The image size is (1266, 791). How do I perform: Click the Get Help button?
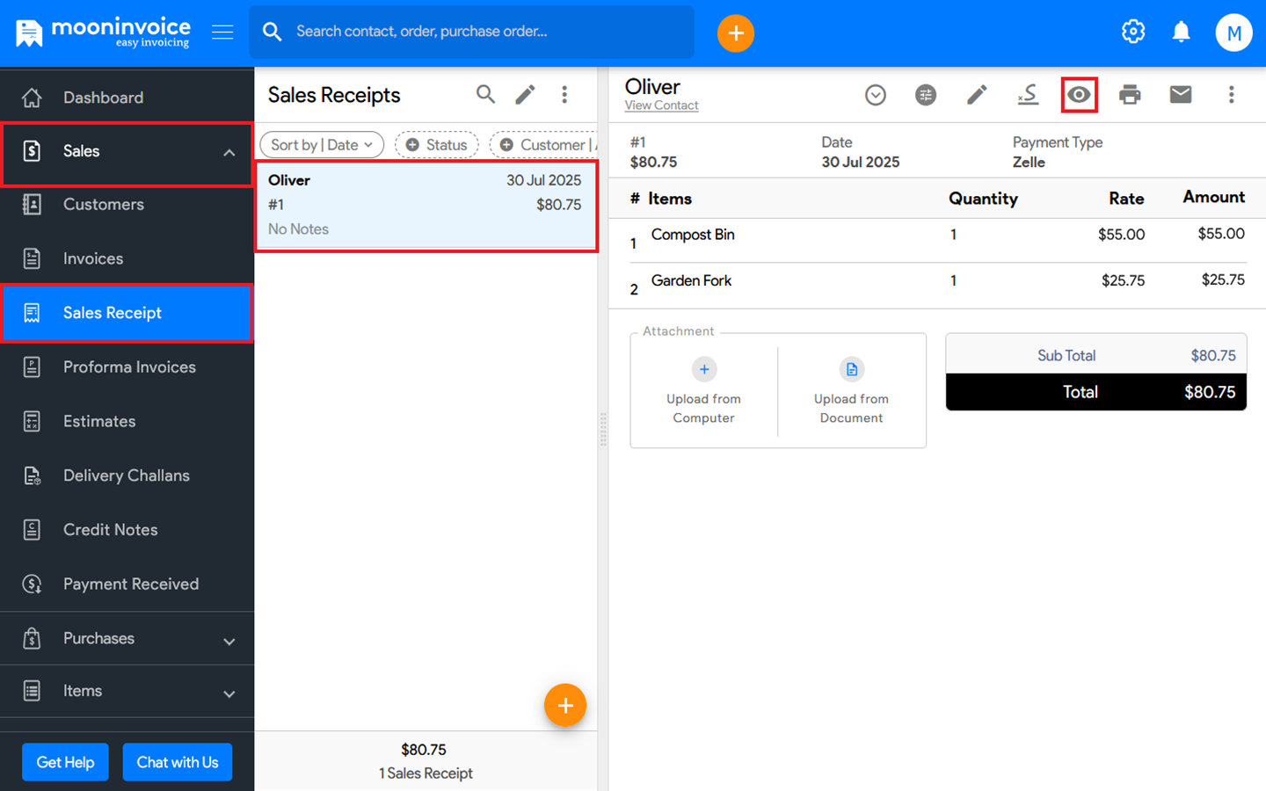click(x=65, y=762)
